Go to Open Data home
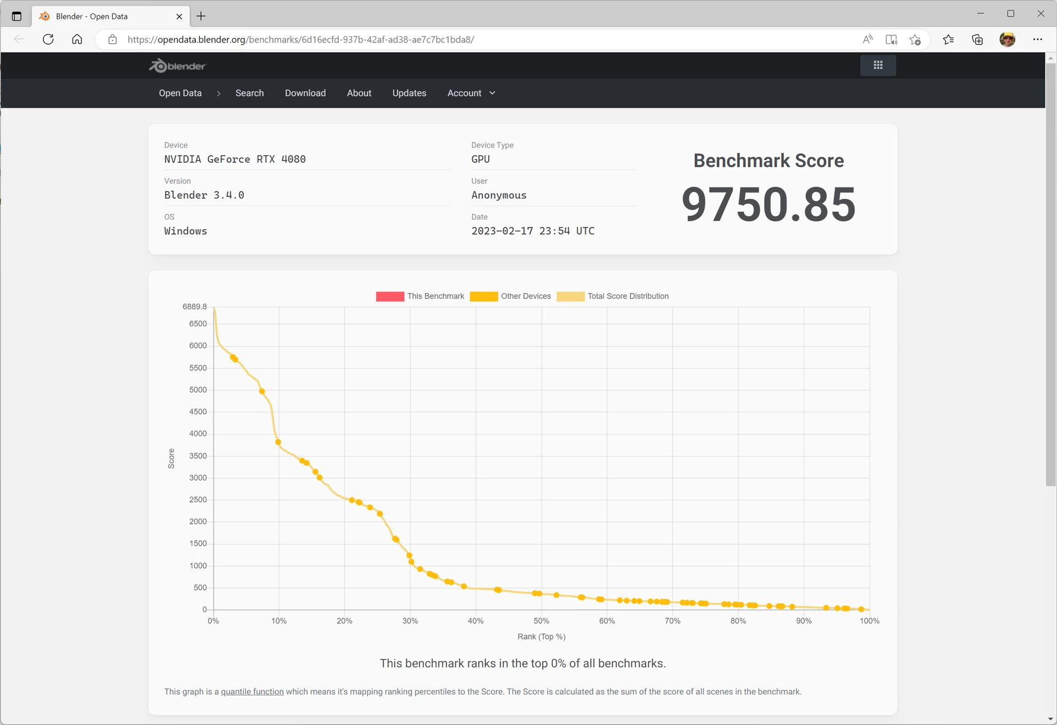The height and width of the screenshot is (725, 1057). click(180, 93)
